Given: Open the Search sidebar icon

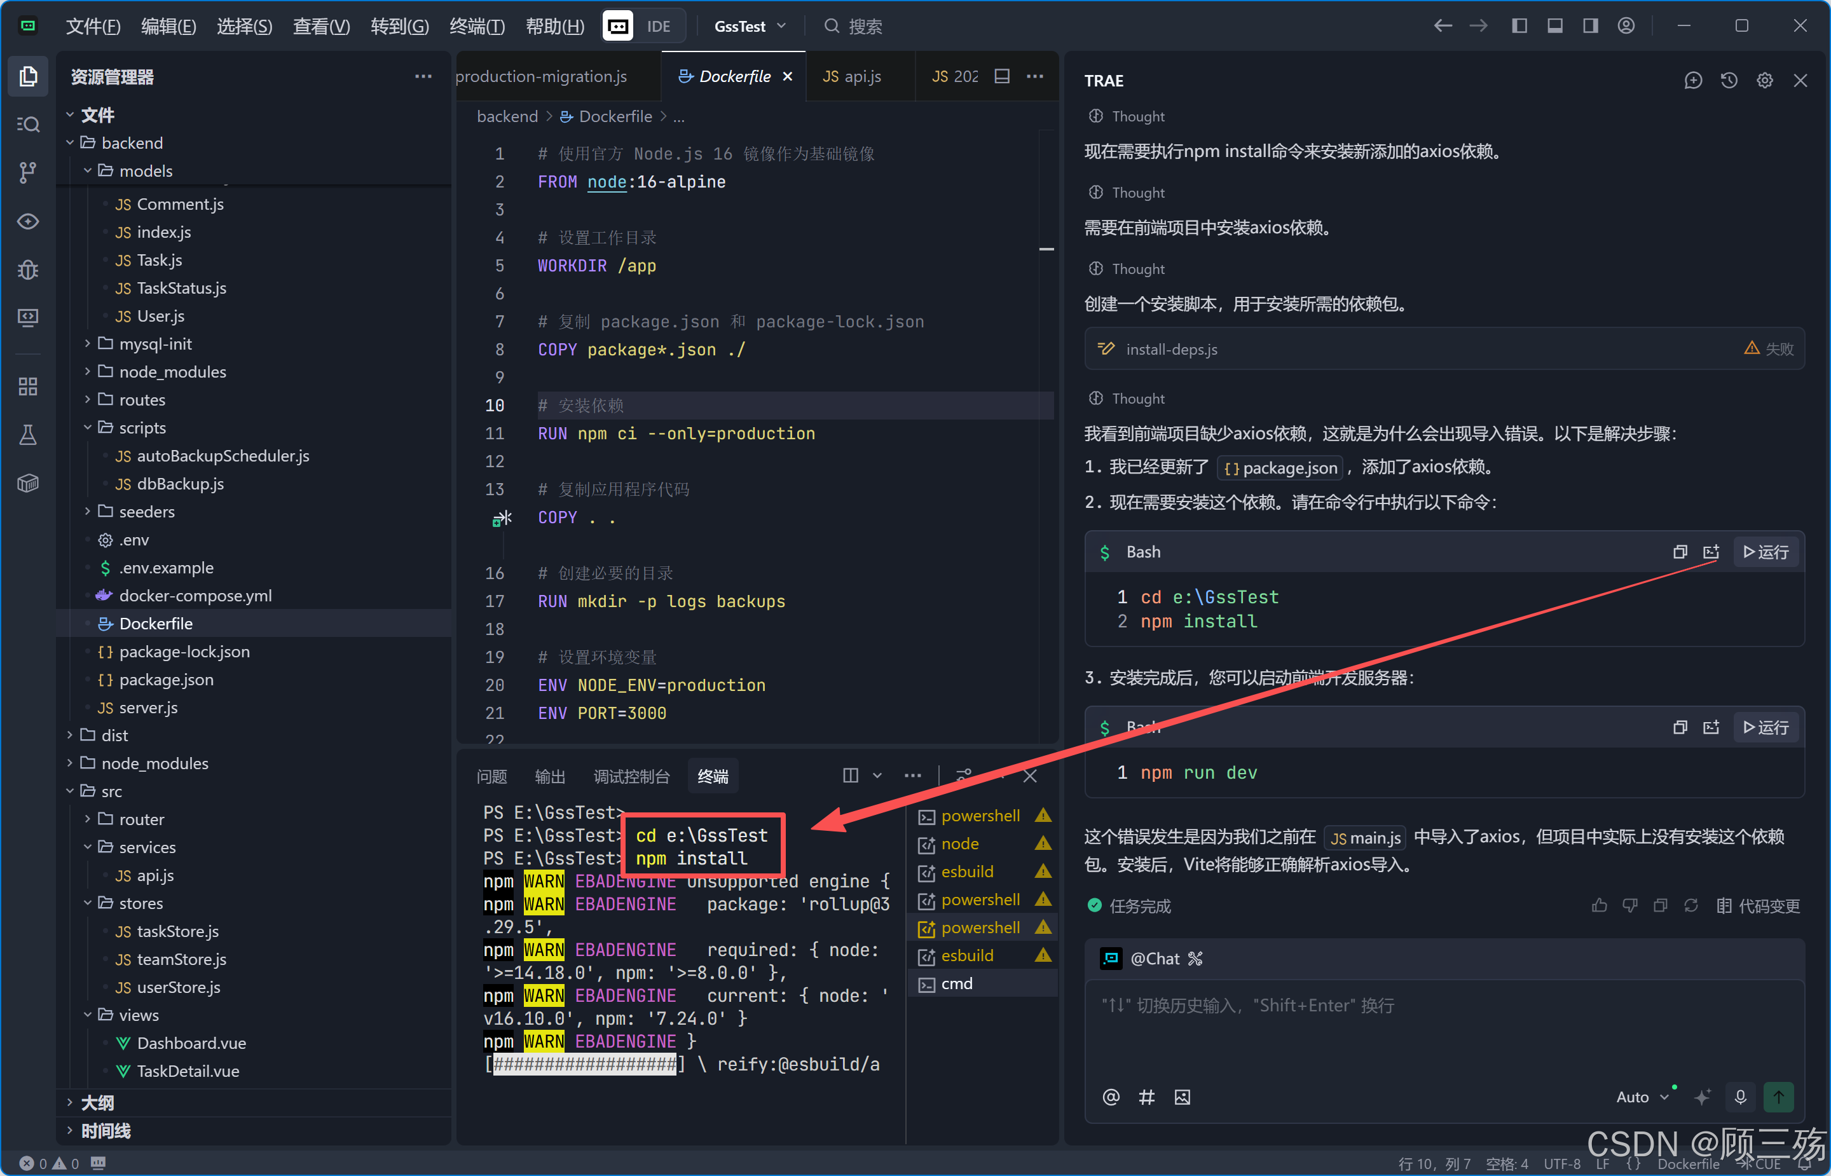Looking at the screenshot, I should point(27,125).
